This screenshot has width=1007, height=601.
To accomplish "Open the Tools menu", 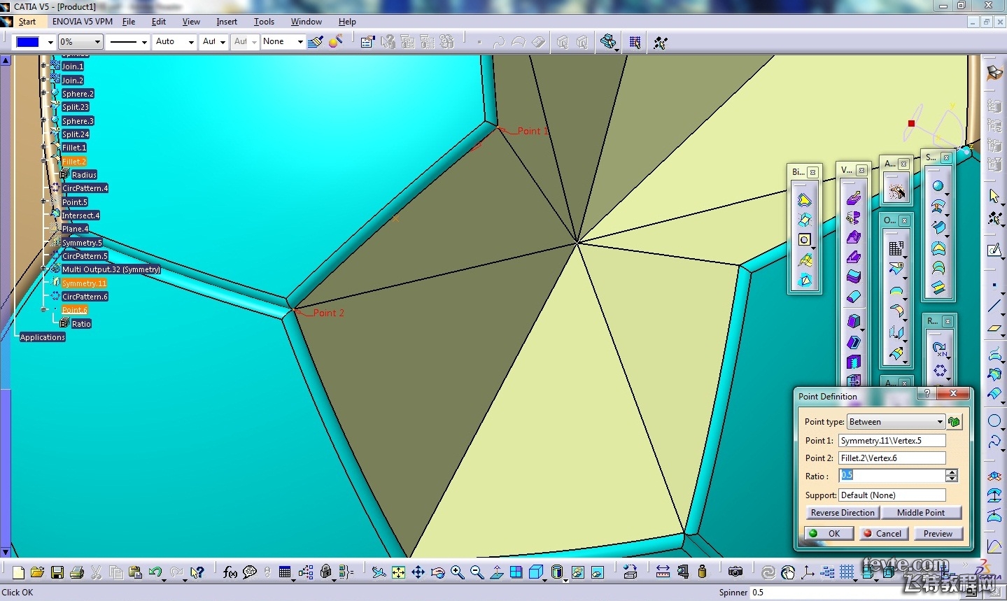I will click(264, 22).
